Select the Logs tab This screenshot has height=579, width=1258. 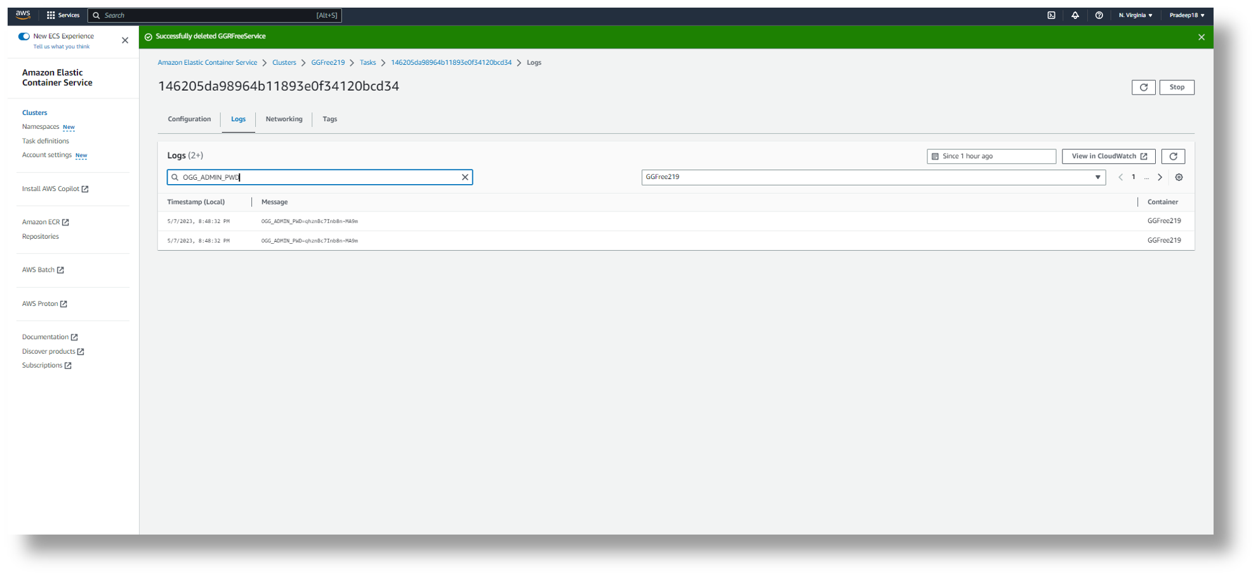tap(238, 119)
